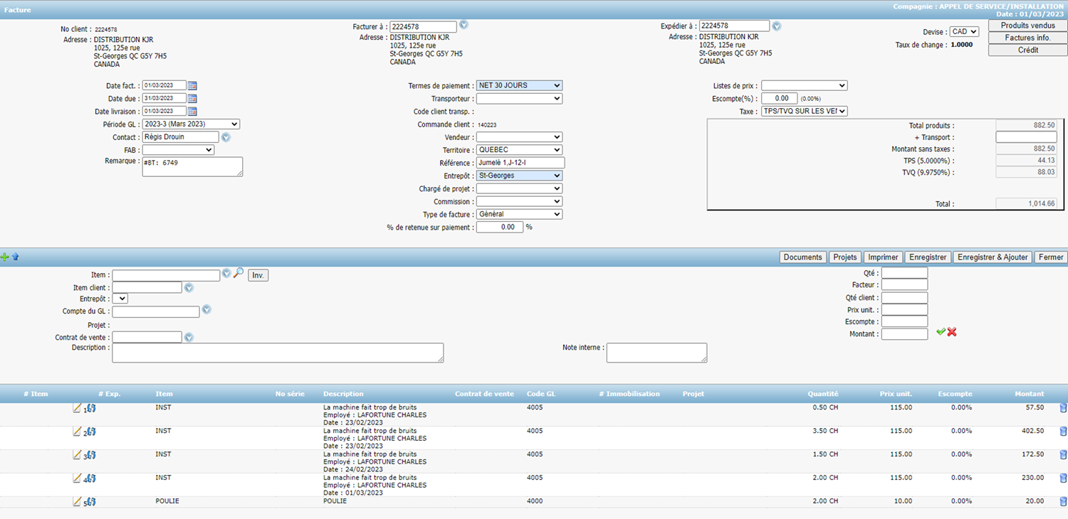This screenshot has height=519, width=1068.
Task: Click the green plus icon to add a line
Action: point(5,257)
